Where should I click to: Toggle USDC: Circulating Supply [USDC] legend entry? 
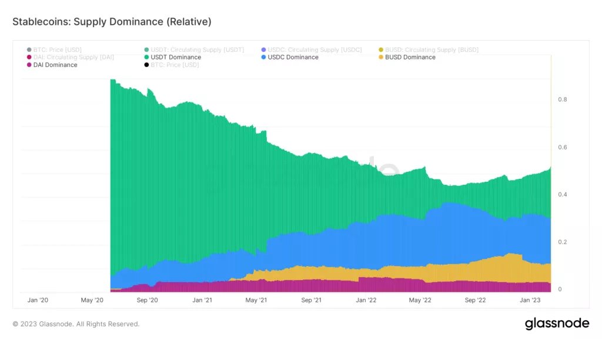tap(312, 49)
